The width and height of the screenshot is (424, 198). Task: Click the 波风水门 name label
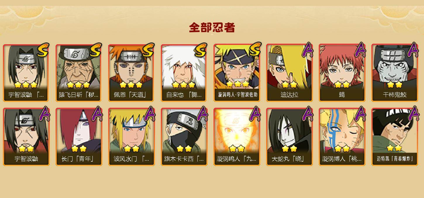pyautogui.click(x=132, y=159)
